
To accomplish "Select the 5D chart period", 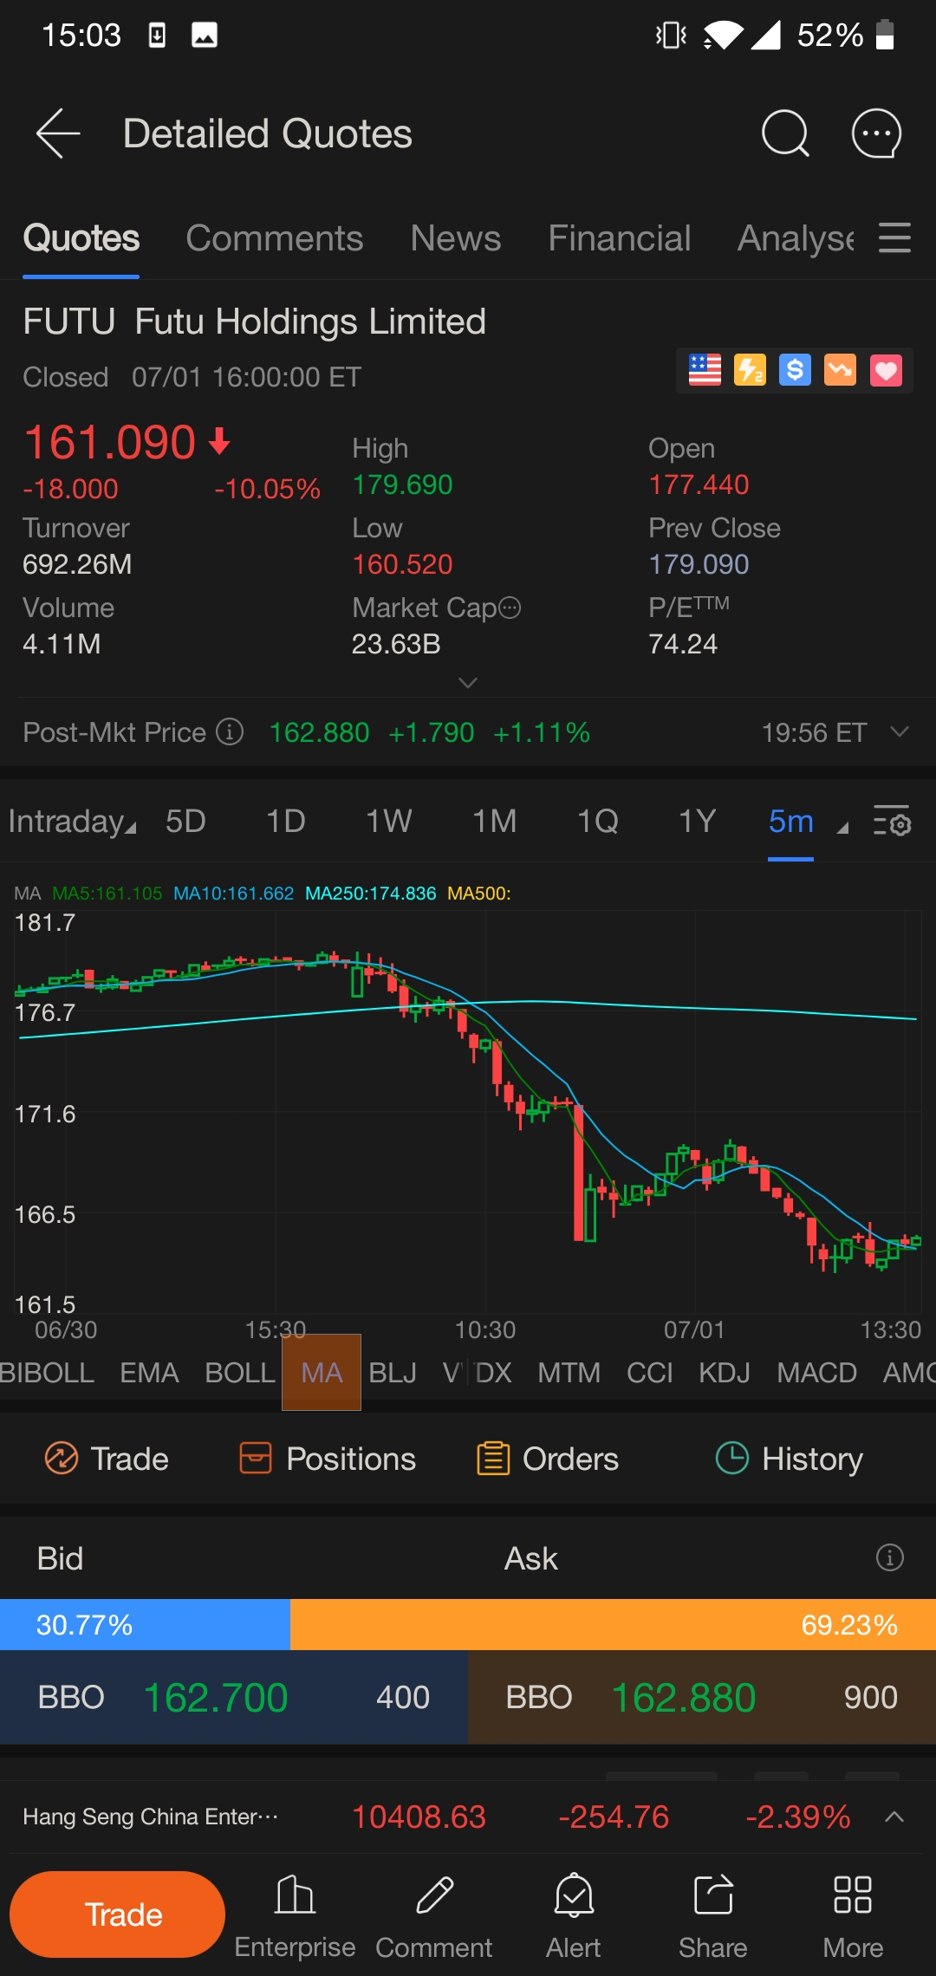I will (185, 821).
